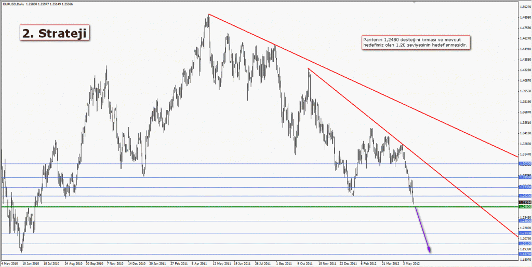This screenshot has width=532, height=267.
Task: Select the 1.30300 price level label
Action: (525, 163)
